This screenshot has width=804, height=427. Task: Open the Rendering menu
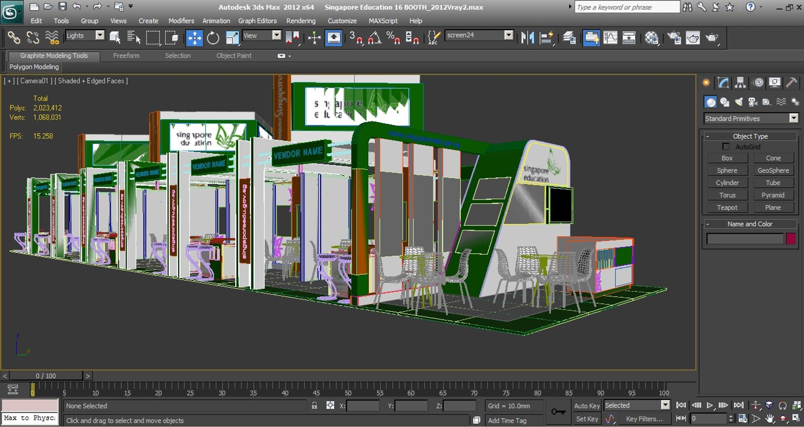point(301,21)
